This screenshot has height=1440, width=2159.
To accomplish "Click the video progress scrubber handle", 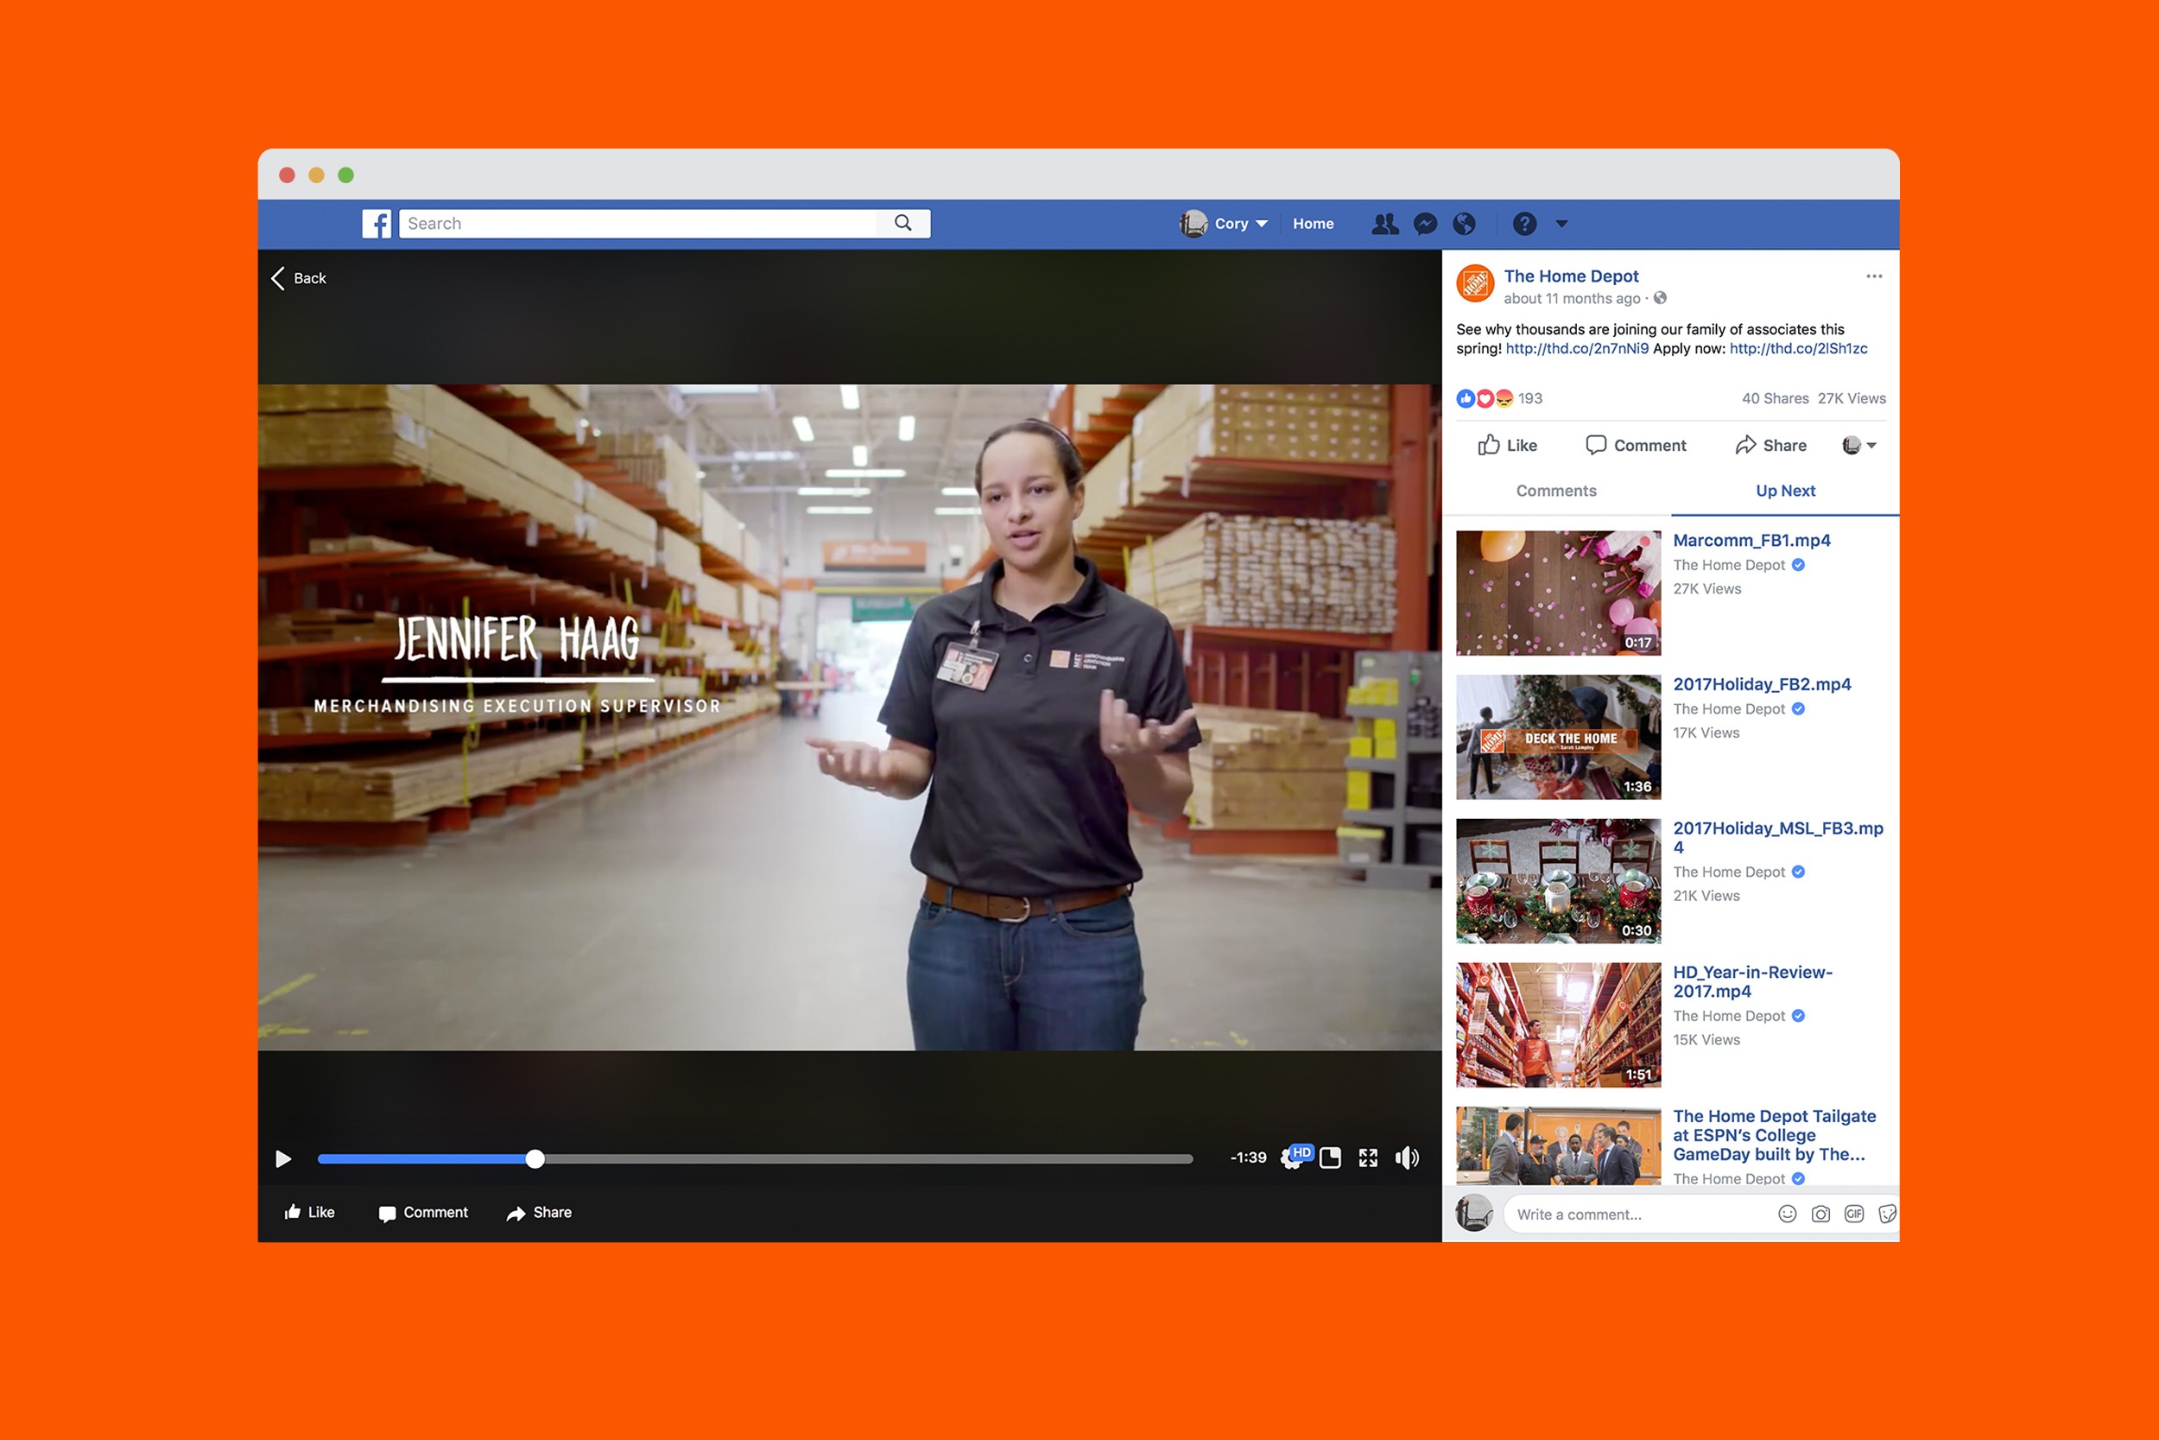I will pos(535,1159).
